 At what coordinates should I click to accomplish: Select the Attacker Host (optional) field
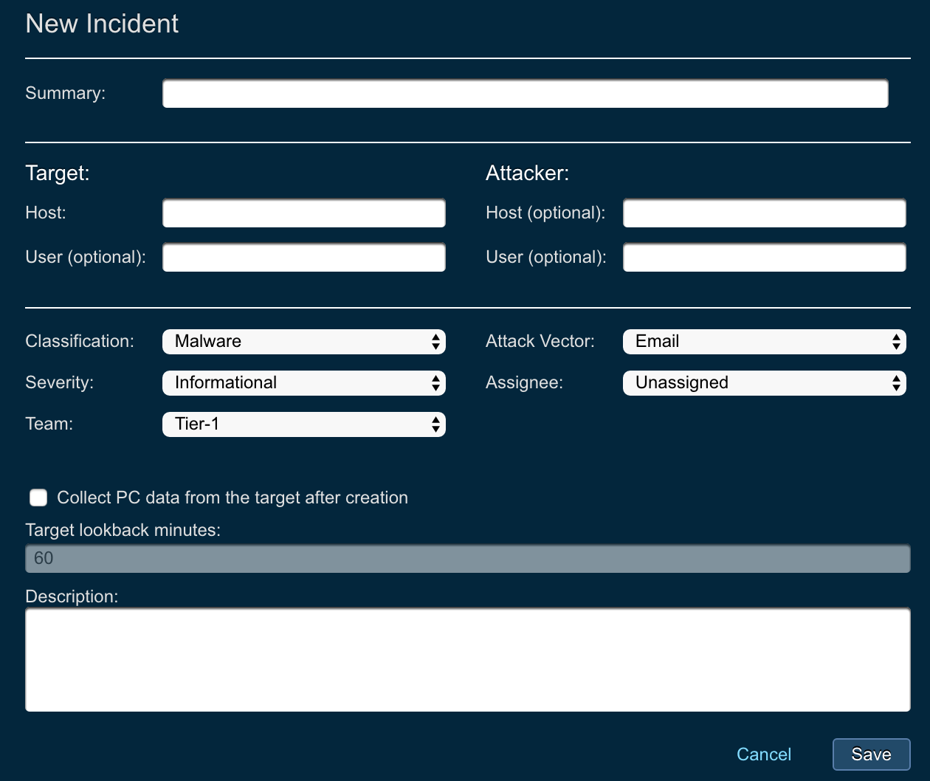click(764, 213)
